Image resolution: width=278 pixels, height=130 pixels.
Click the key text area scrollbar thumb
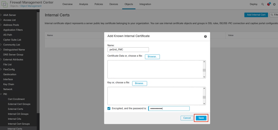click(x=204, y=97)
